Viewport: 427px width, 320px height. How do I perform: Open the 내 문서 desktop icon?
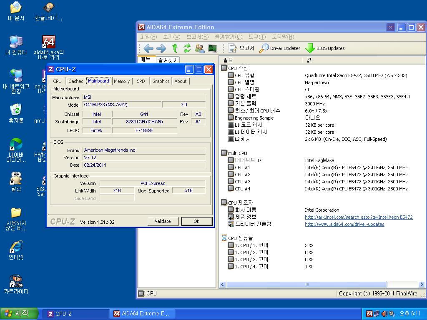16,11
